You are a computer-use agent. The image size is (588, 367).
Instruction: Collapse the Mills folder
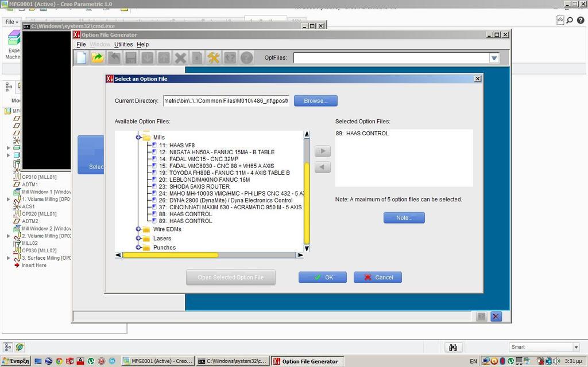click(138, 137)
